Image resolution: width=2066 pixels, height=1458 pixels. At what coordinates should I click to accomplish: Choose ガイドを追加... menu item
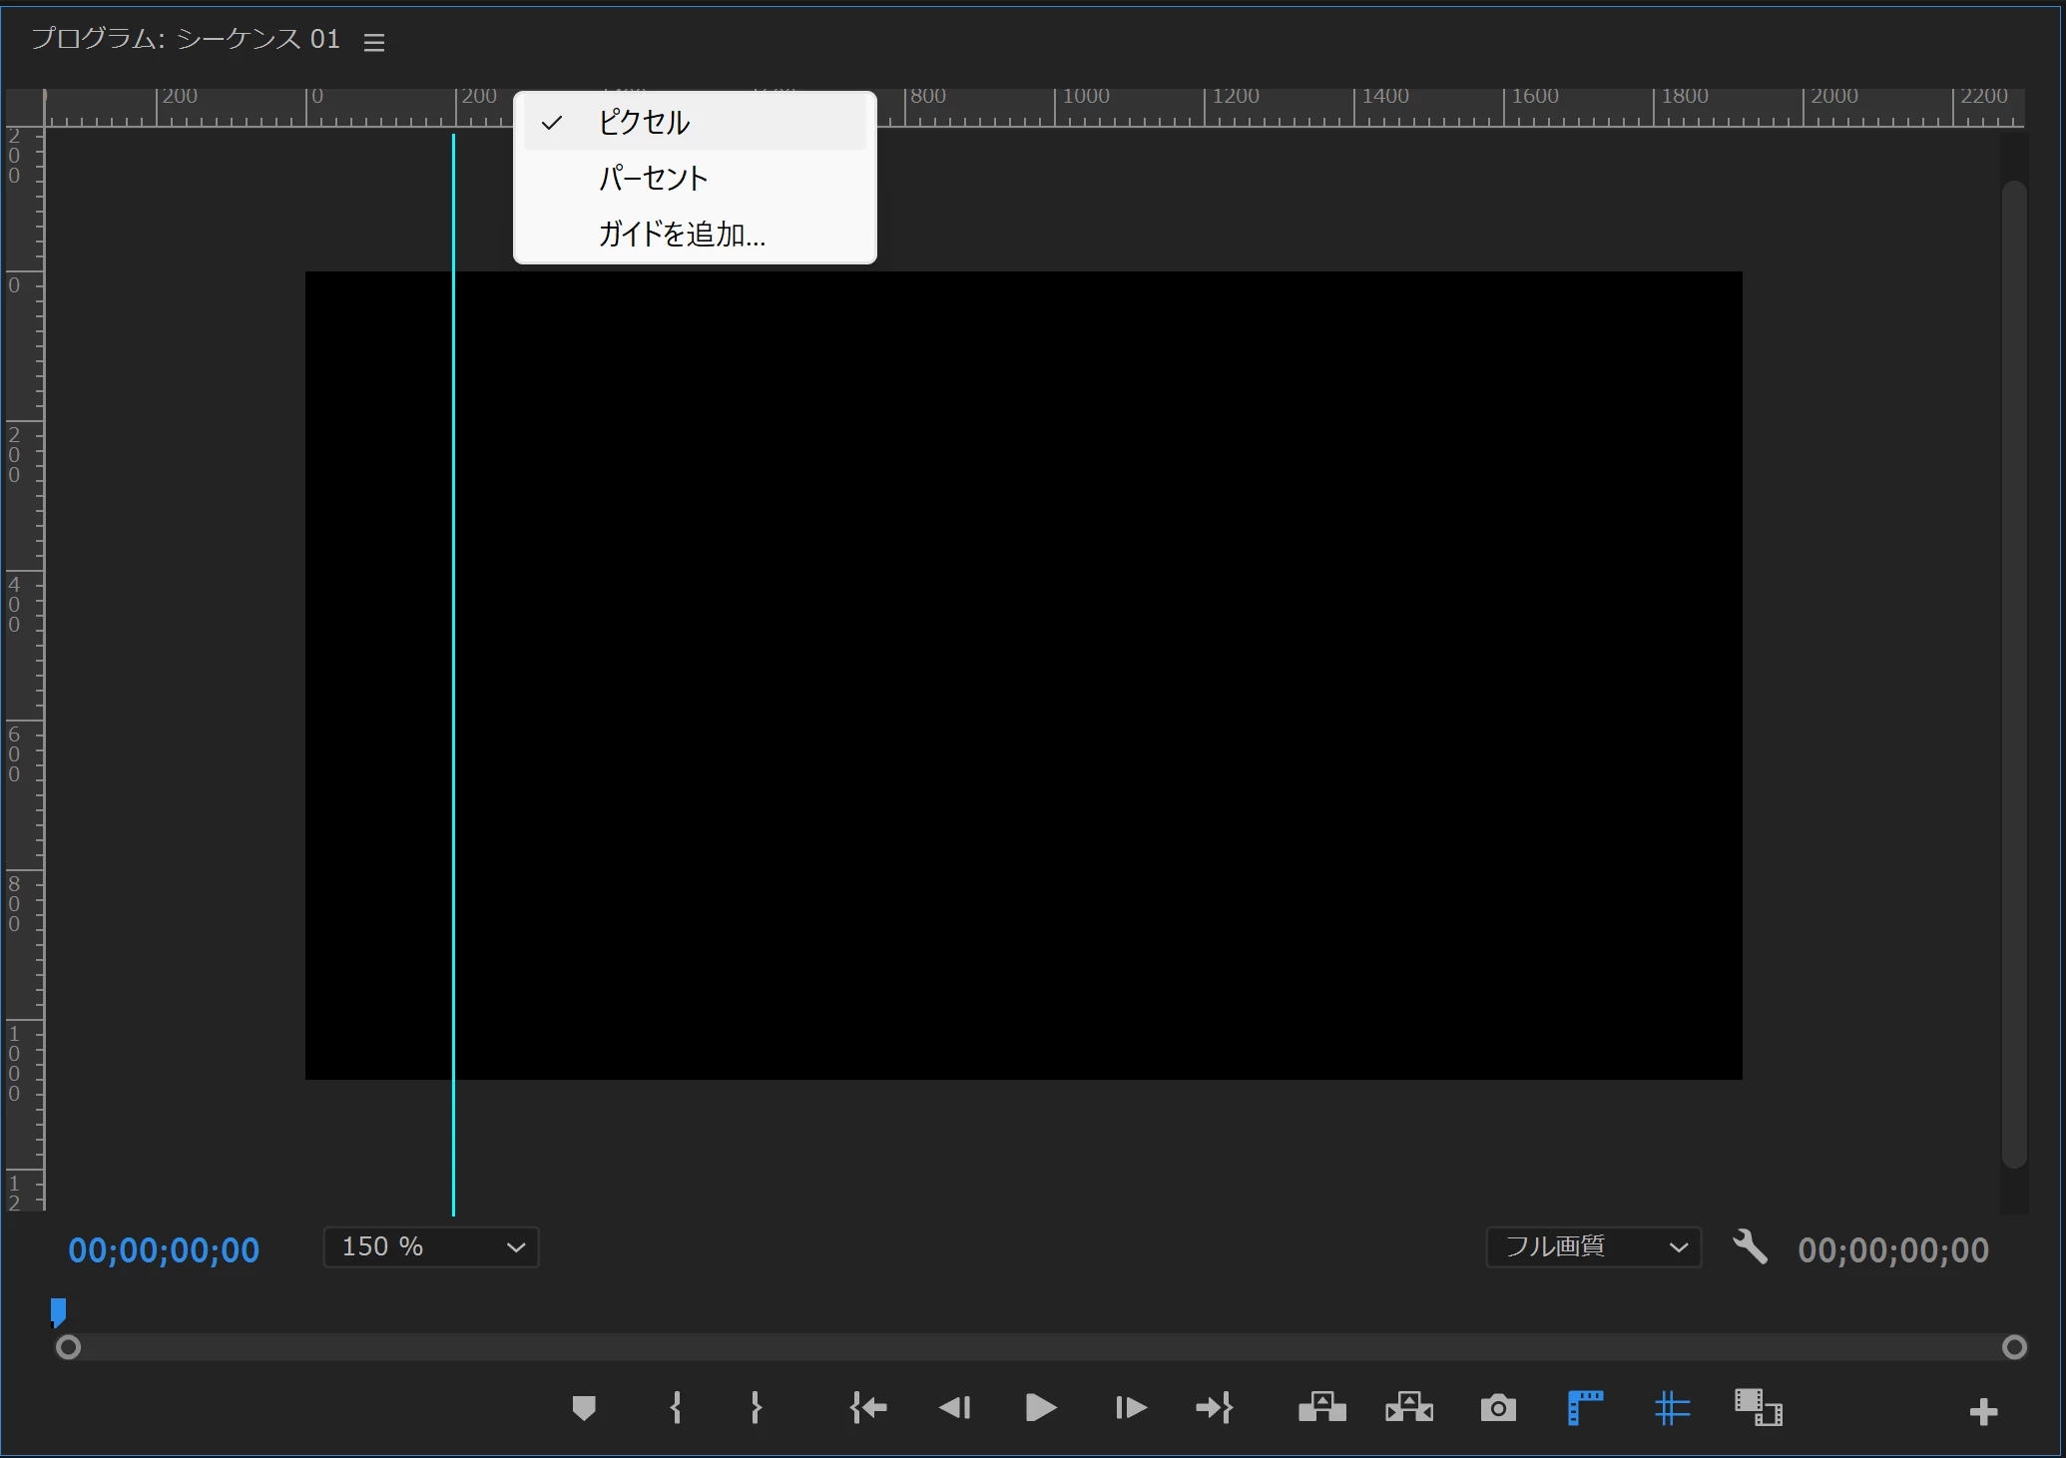click(x=682, y=235)
